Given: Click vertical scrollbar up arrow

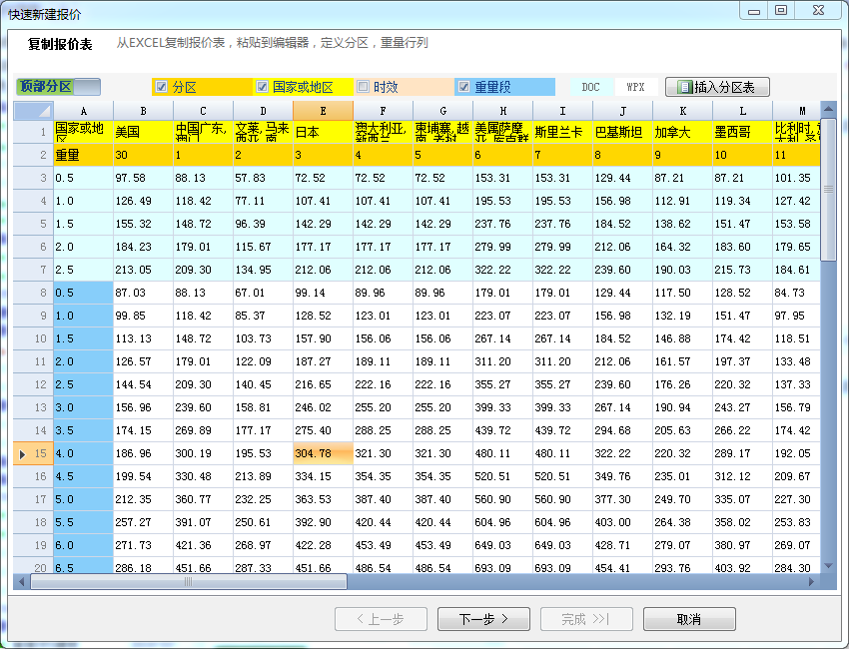Looking at the screenshot, I should 828,109.
